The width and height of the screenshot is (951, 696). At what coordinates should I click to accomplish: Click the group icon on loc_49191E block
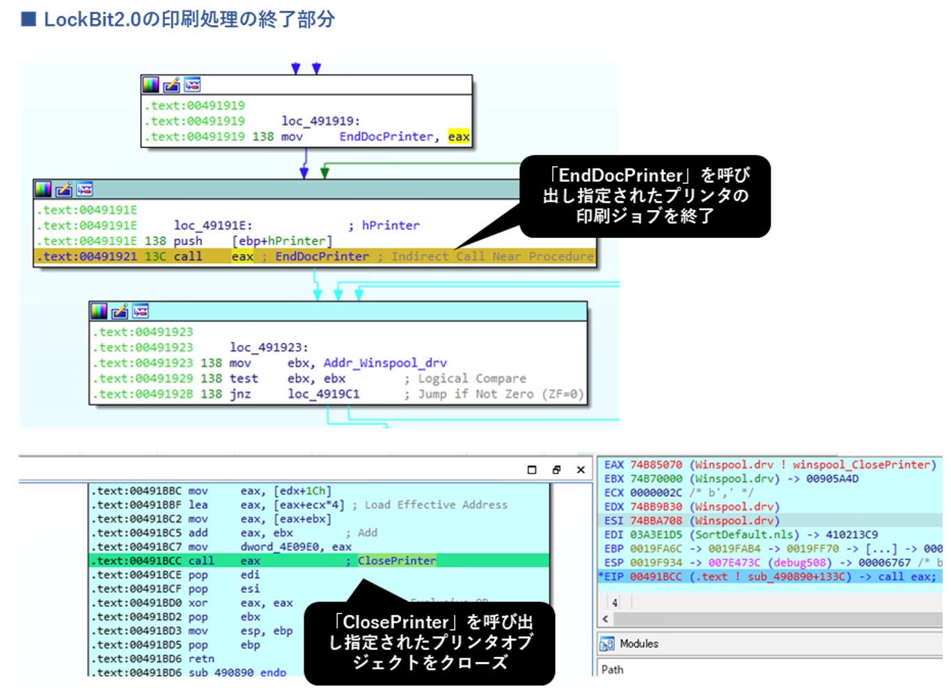coord(85,189)
